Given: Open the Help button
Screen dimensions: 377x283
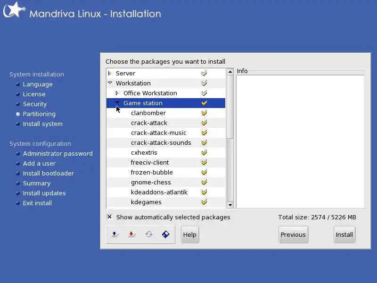Looking at the screenshot, I should (190, 234).
